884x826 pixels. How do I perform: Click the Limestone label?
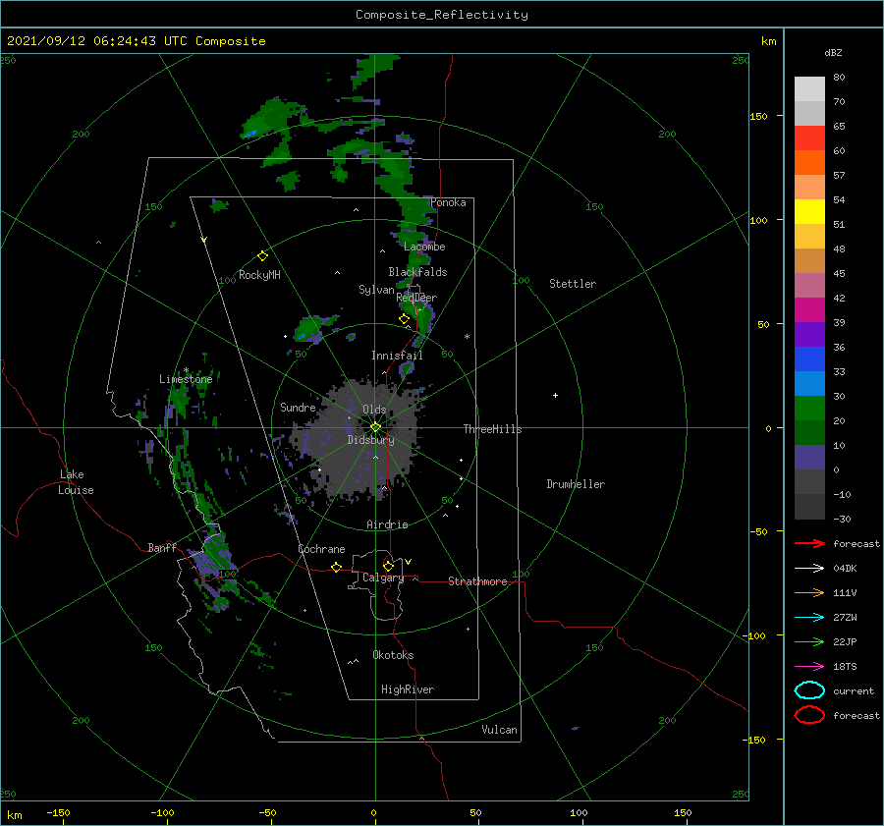[x=186, y=379]
